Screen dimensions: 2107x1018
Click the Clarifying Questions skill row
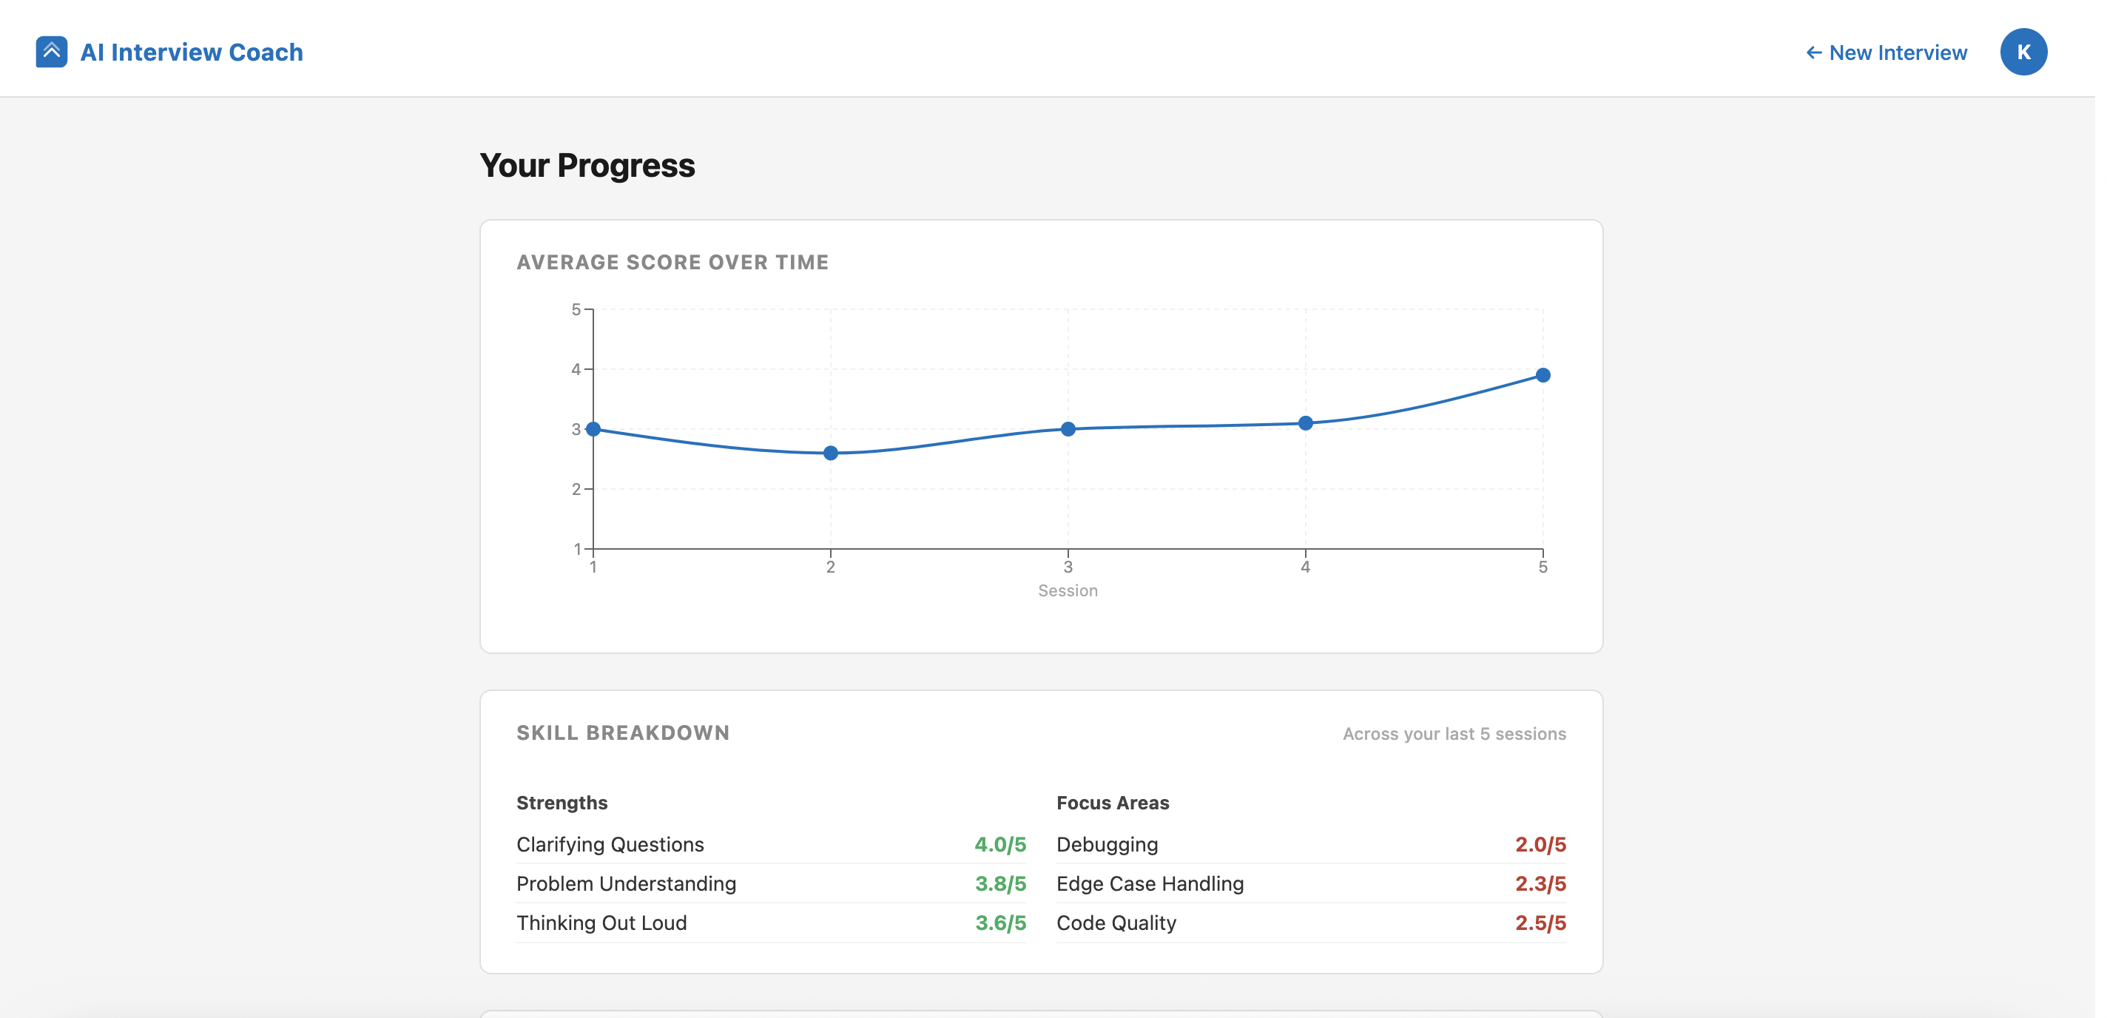click(772, 844)
